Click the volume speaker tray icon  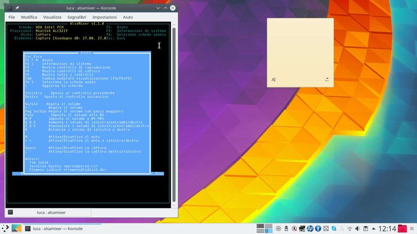pos(358,229)
